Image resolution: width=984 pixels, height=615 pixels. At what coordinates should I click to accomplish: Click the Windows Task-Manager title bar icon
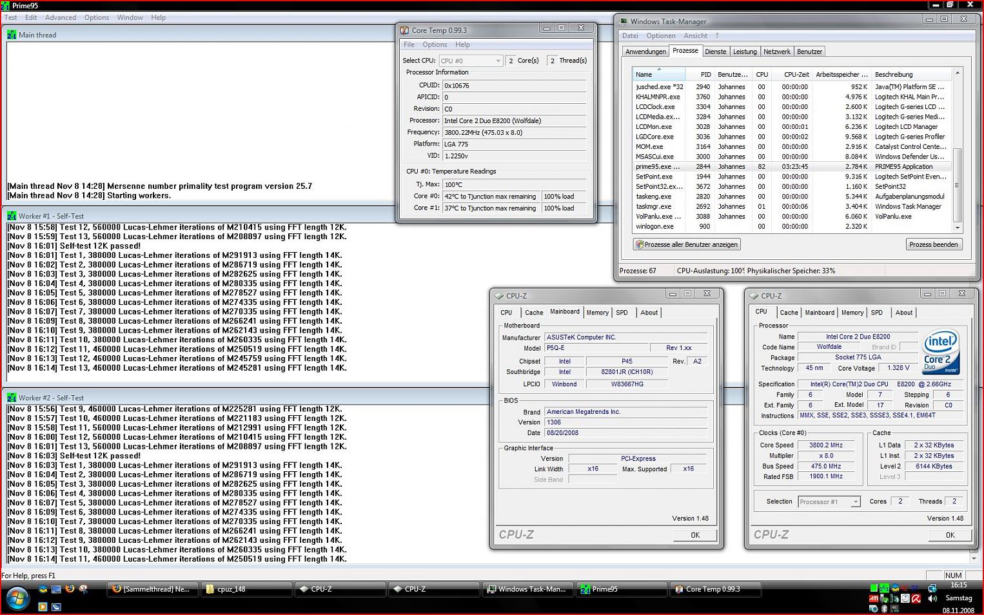[x=624, y=21]
